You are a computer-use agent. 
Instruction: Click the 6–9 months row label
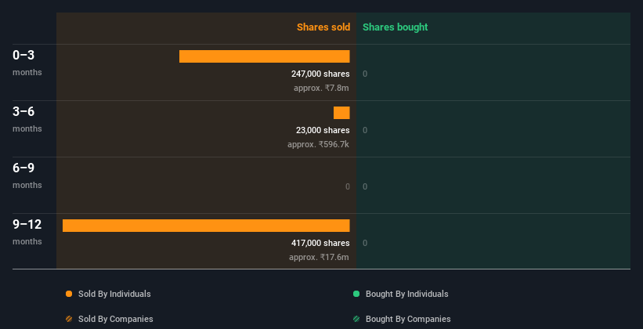tap(27, 175)
